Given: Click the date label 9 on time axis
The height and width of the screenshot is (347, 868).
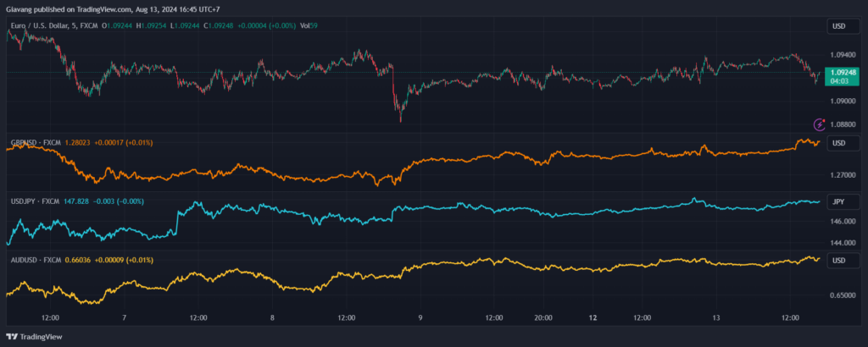Looking at the screenshot, I should (420, 318).
